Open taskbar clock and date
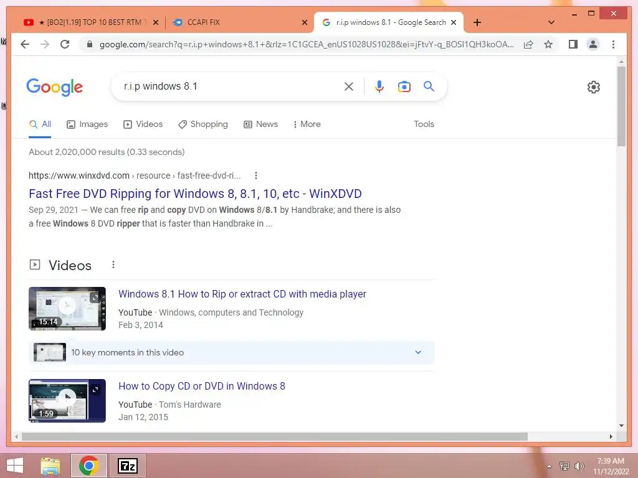The image size is (638, 478). point(611,466)
